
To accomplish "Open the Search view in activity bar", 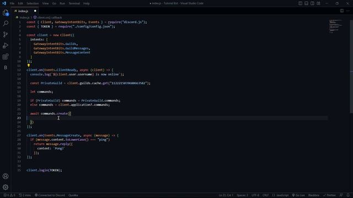I will pyautogui.click(x=6, y=23).
